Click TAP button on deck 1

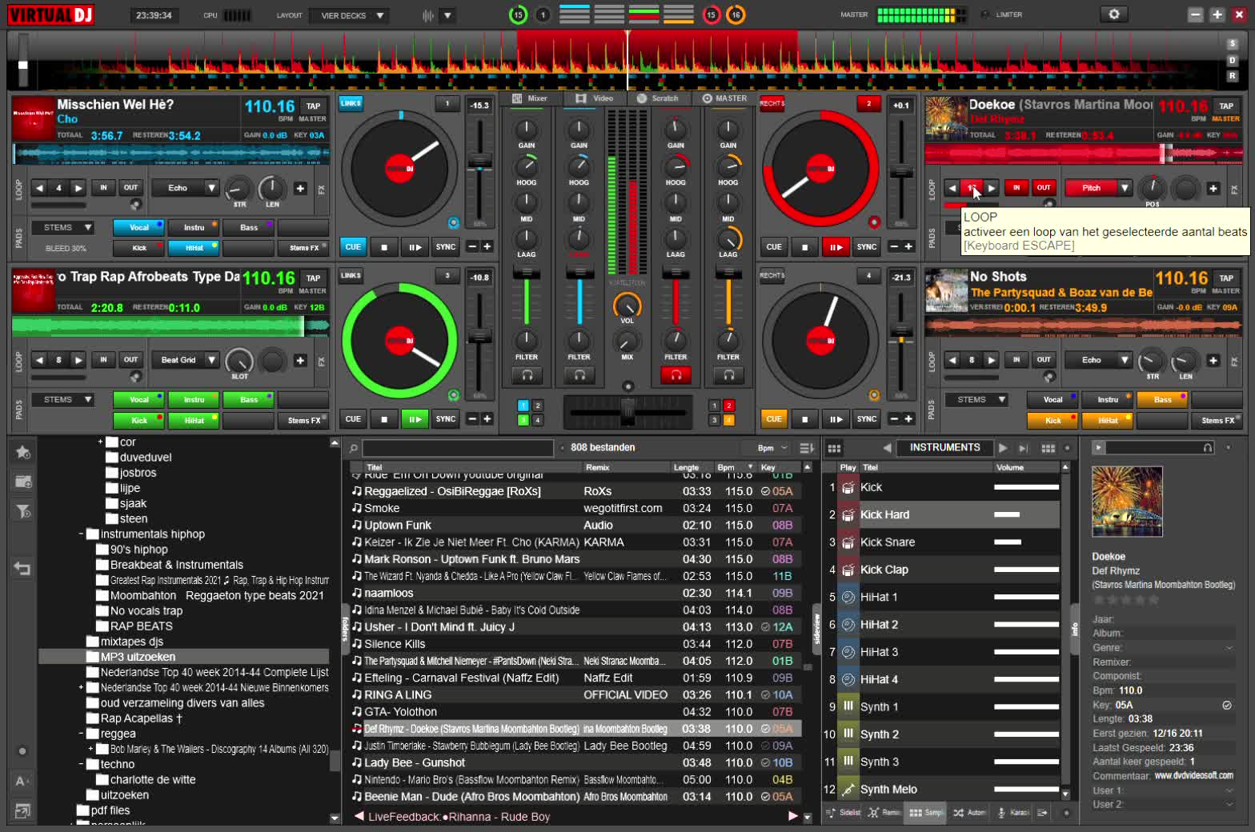tap(313, 106)
